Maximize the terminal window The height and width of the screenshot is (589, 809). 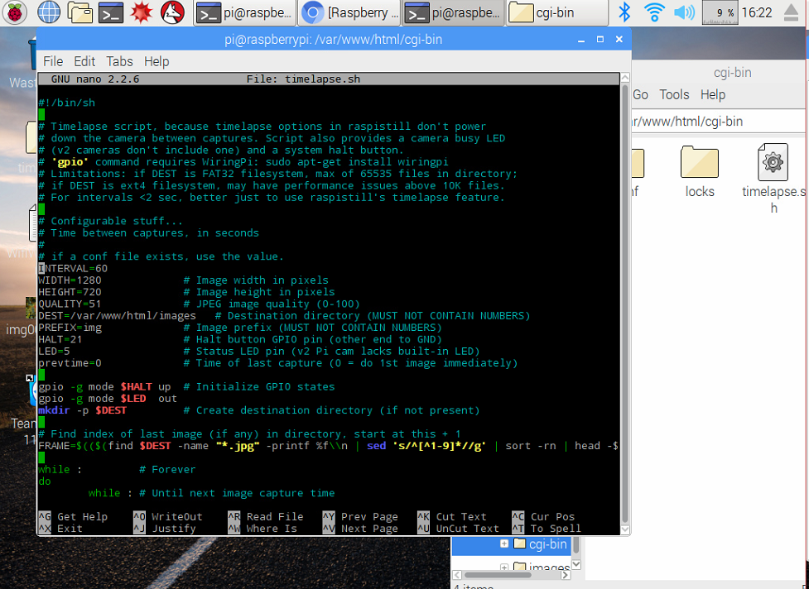click(600, 40)
